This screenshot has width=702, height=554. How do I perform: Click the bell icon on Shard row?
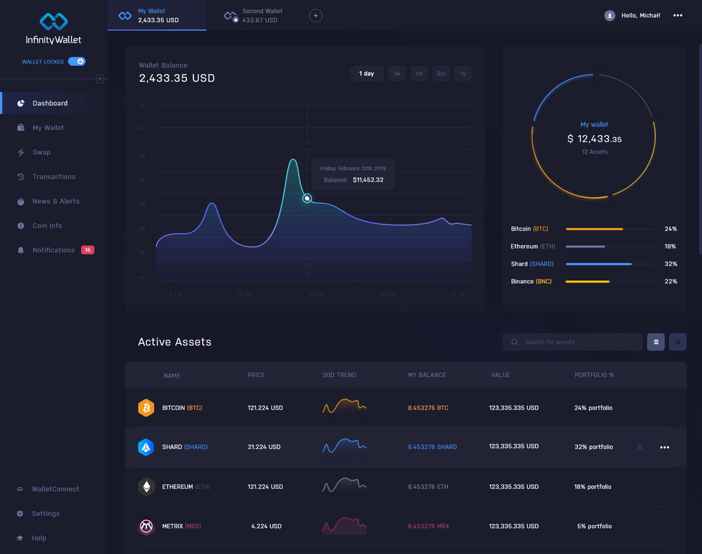point(639,447)
